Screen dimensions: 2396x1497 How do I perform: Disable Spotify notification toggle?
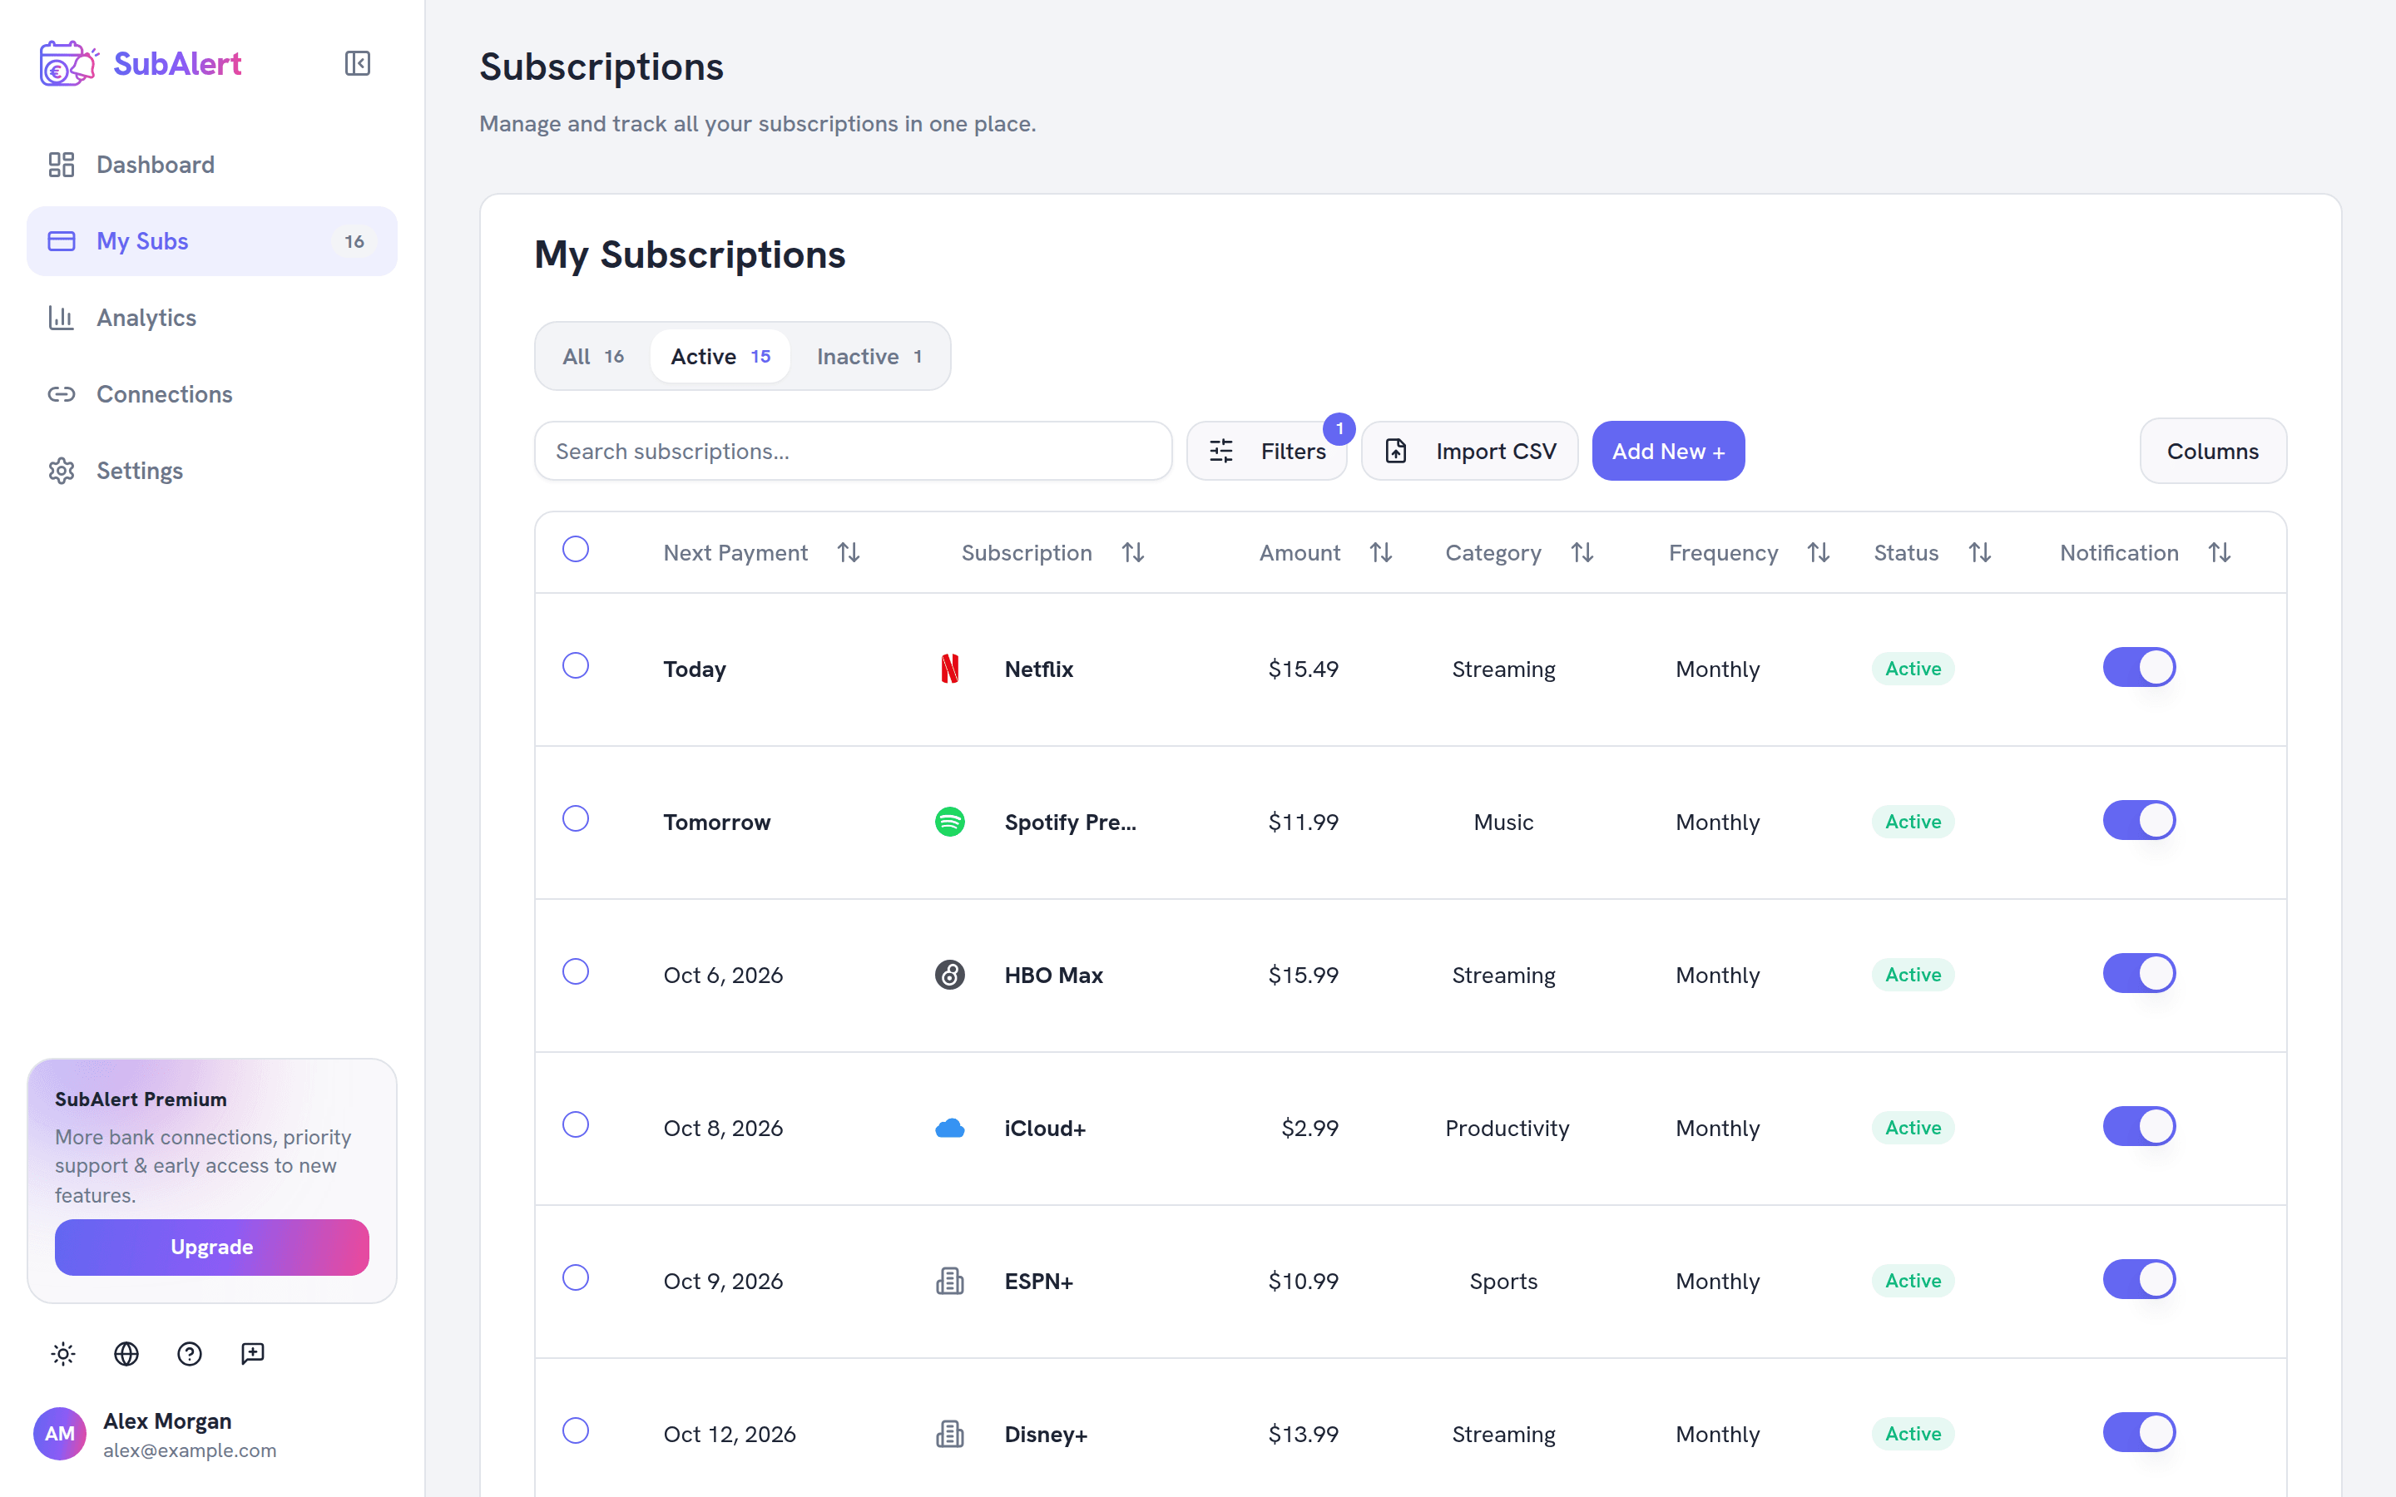click(x=2139, y=821)
